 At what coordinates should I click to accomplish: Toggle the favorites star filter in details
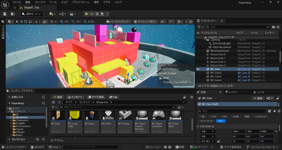click(x=274, y=111)
